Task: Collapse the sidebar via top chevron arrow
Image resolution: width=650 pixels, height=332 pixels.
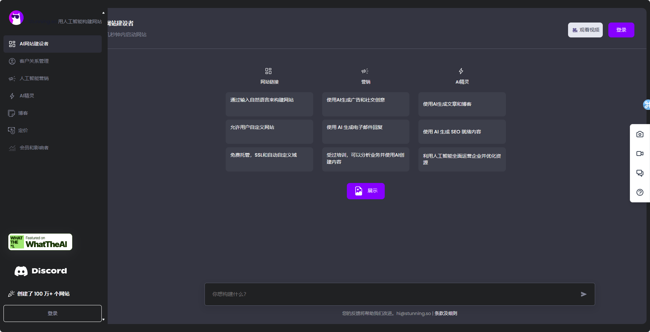Action: click(103, 12)
